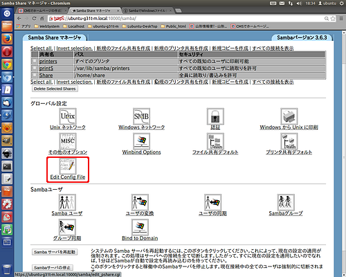The height and width of the screenshot is (277, 346).
Task: Click the top 新規のファイル共有を作成 link
Action: tap(123, 48)
